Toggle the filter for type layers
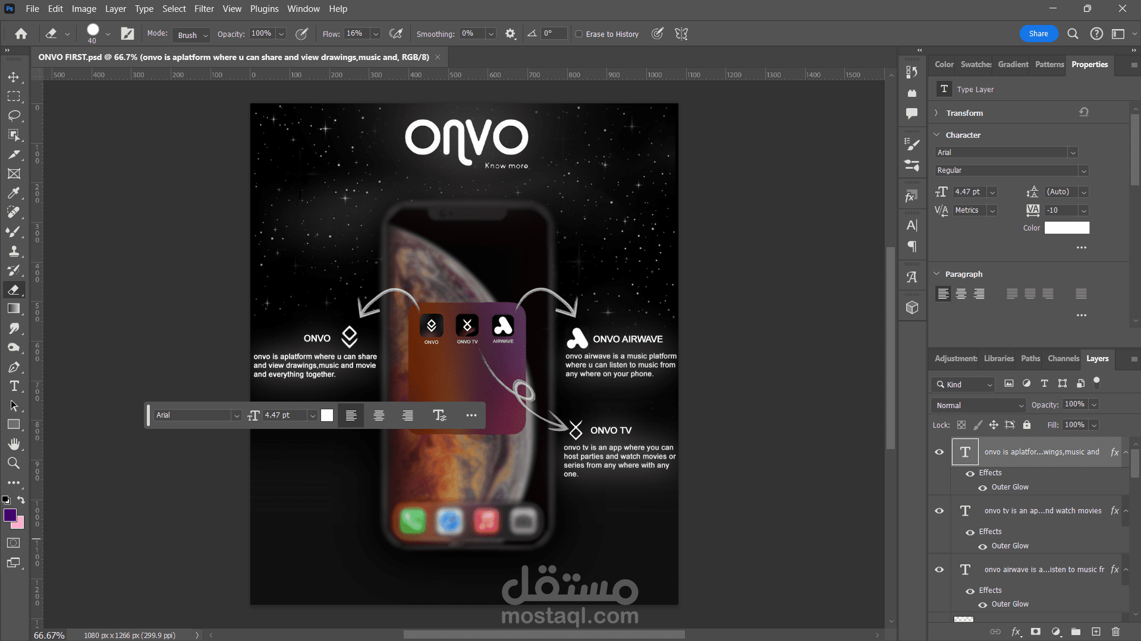The height and width of the screenshot is (641, 1141). pos(1045,384)
